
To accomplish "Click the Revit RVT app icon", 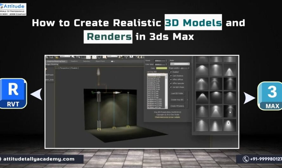I will click(13, 94).
